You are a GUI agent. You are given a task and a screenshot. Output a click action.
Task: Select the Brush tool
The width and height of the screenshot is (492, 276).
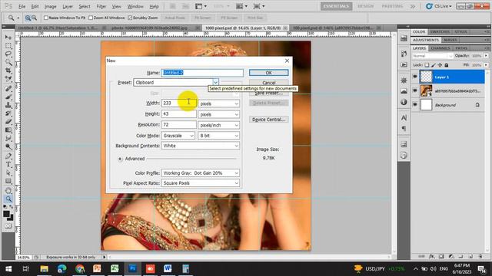8,97
